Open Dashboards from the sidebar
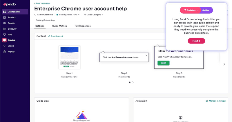This screenshot has height=122, width=232. [14, 12]
